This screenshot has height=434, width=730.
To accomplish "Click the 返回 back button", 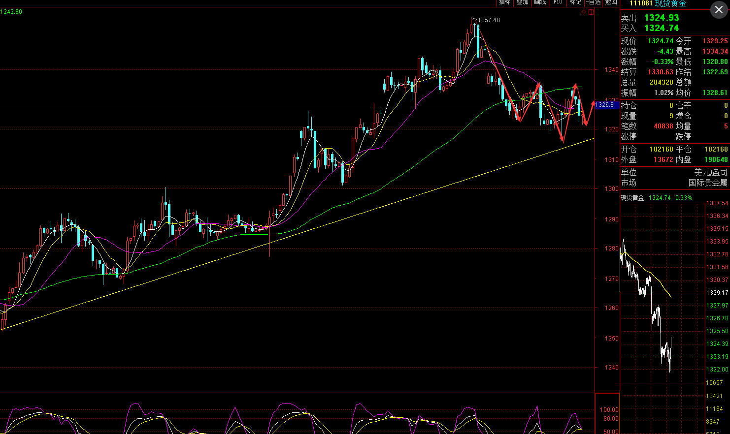I will [x=611, y=2].
